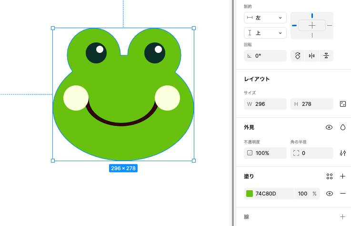Viewport: 351px width, 226px height.
Task: Hide the 74C80D fill layer
Action: pos(329,194)
